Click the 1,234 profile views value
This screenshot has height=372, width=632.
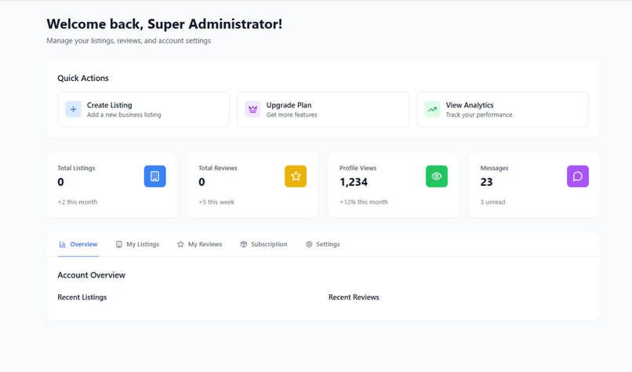coord(354,182)
